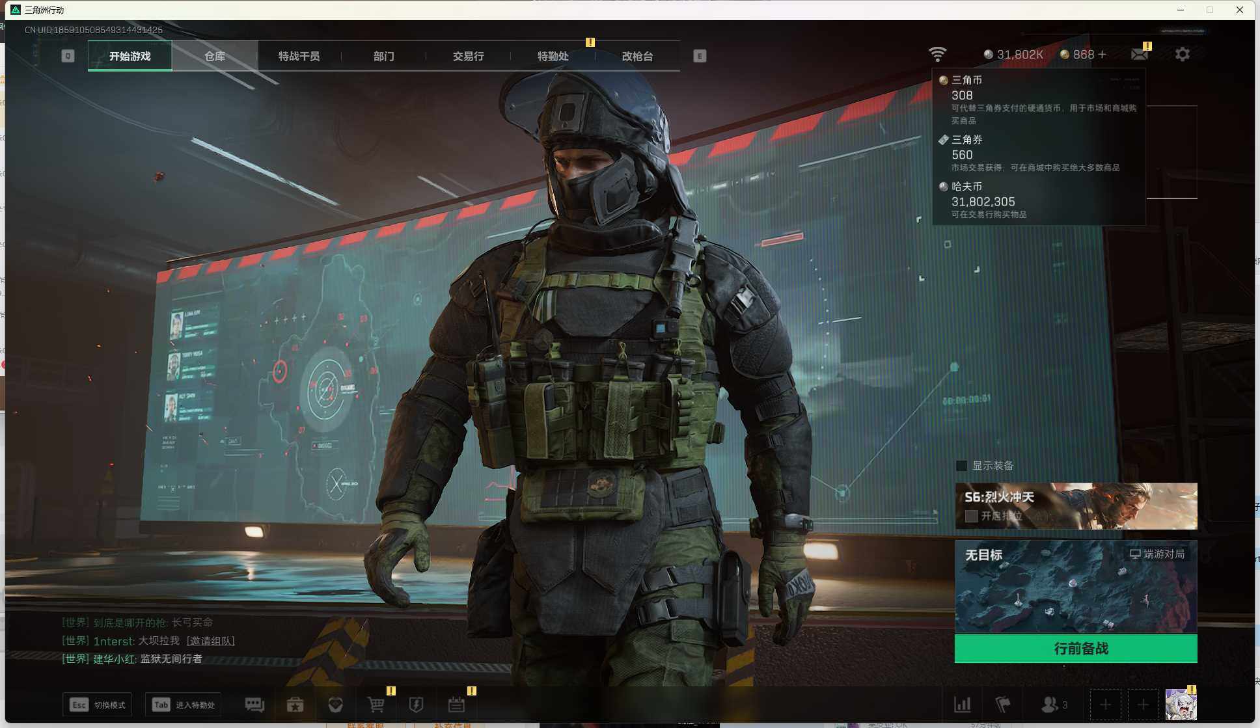Open the shopping cart store icon

(x=376, y=705)
